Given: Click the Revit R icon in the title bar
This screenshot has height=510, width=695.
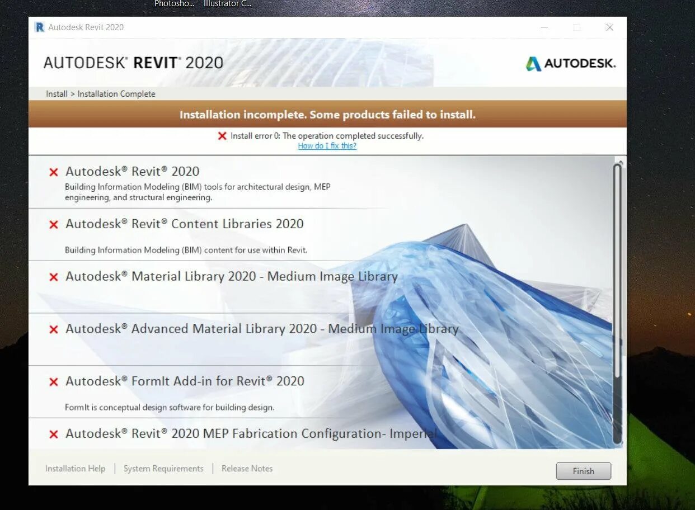Looking at the screenshot, I should 39,27.
